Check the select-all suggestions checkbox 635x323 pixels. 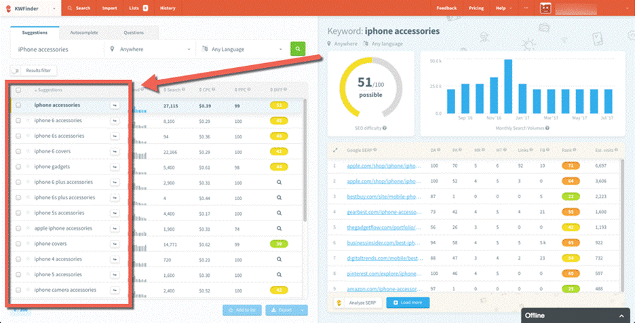click(18, 90)
